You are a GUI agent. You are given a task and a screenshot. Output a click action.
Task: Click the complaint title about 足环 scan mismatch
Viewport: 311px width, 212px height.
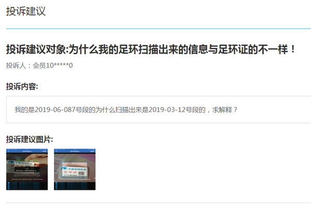pyautogui.click(x=151, y=49)
